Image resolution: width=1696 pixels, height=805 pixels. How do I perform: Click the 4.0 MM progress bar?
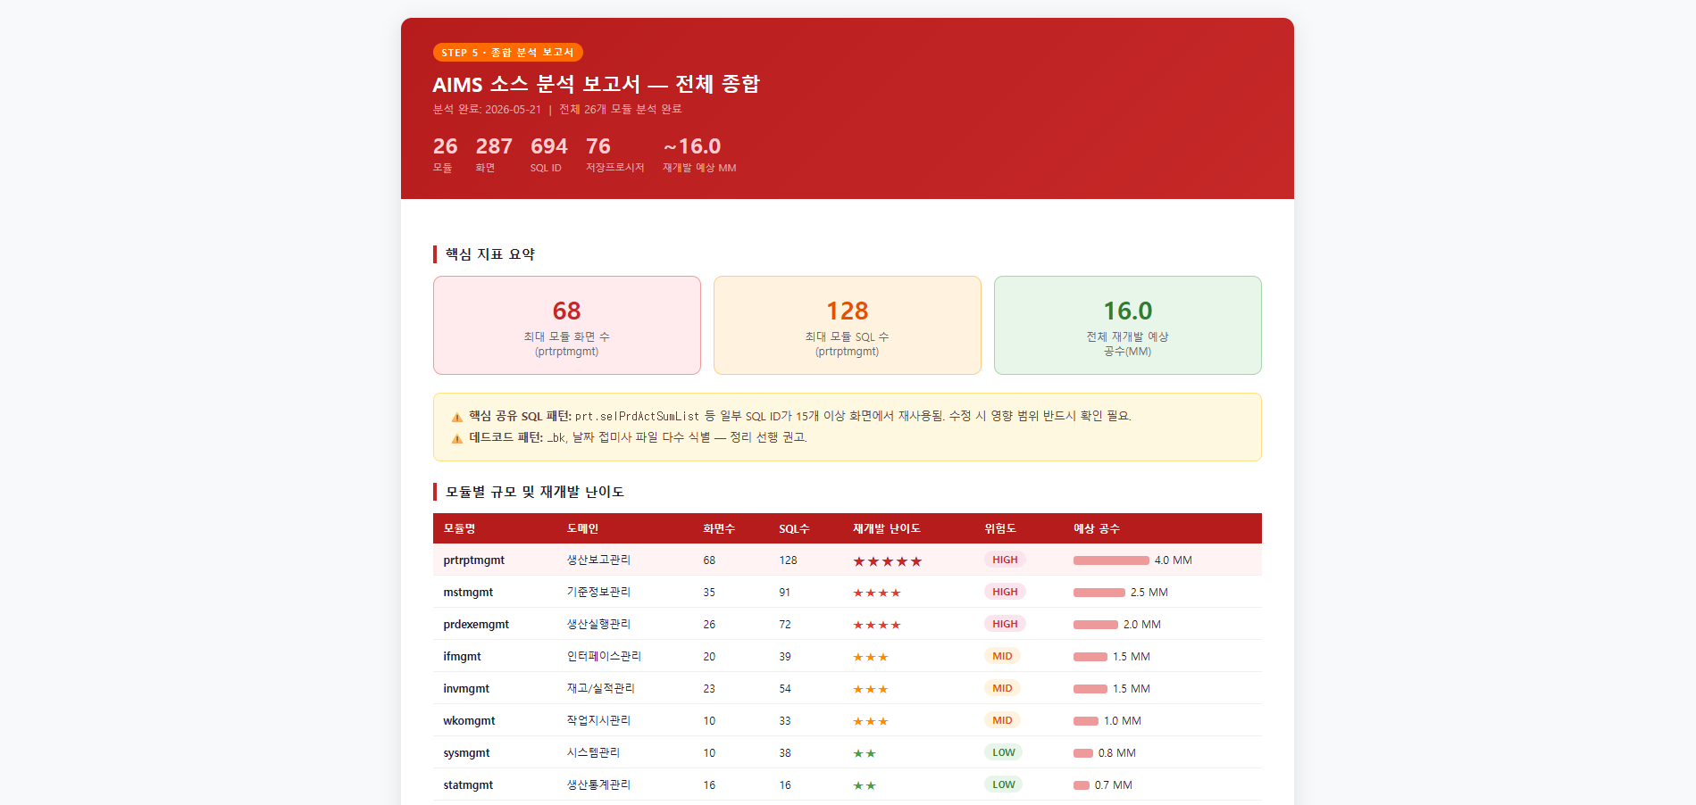coord(1111,560)
